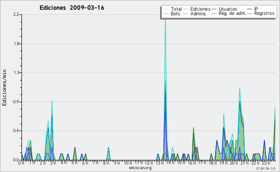Click the CC BY-SA 3.0 license text
The width and height of the screenshot is (280, 172).
point(266,168)
